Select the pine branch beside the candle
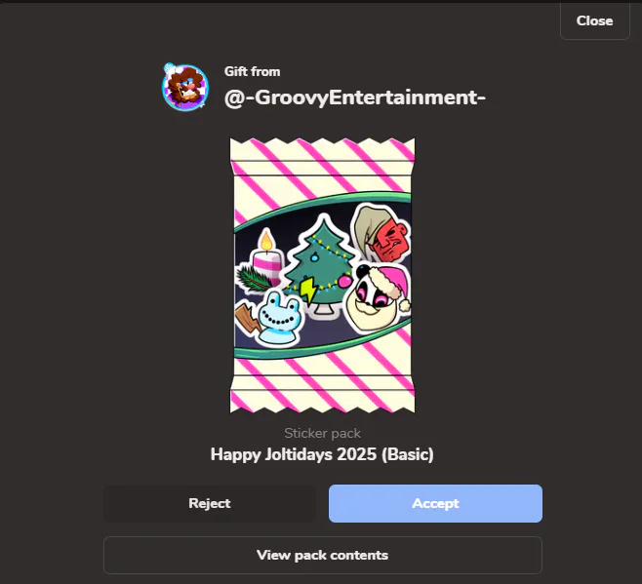Image resolution: width=642 pixels, height=584 pixels. [x=253, y=279]
